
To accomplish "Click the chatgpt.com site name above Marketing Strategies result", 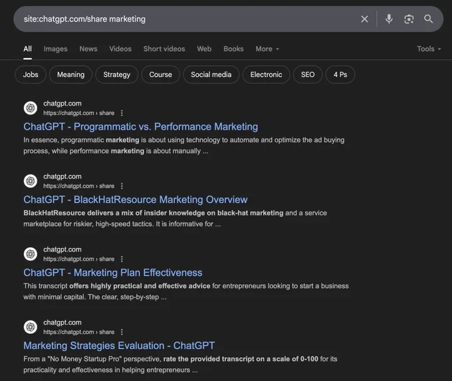I will tap(62, 322).
